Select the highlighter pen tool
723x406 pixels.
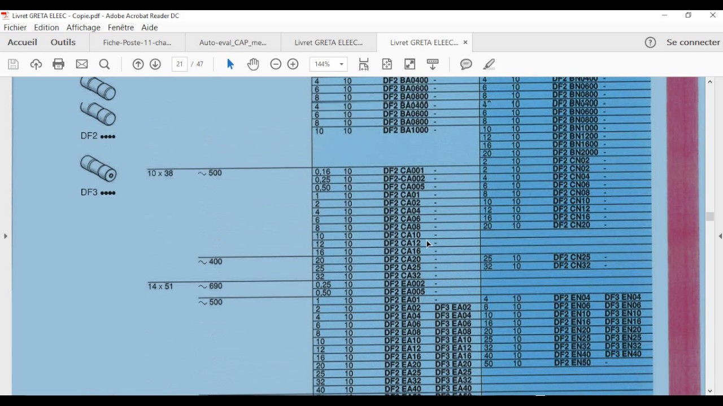[x=489, y=64]
